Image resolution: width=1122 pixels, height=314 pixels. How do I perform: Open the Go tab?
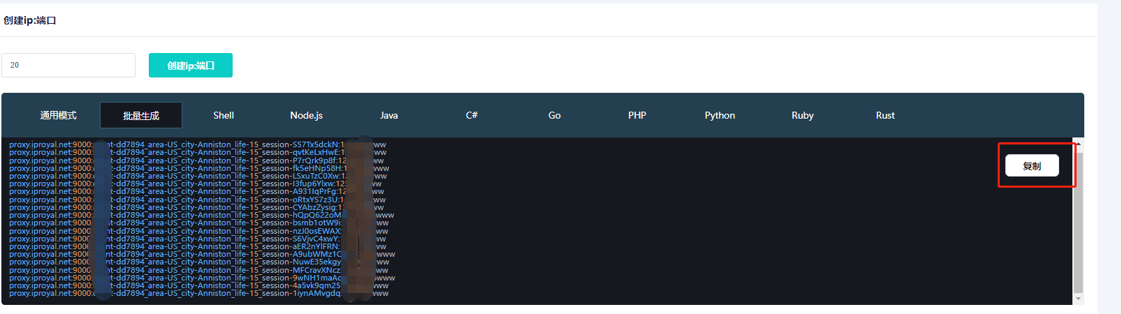point(555,115)
